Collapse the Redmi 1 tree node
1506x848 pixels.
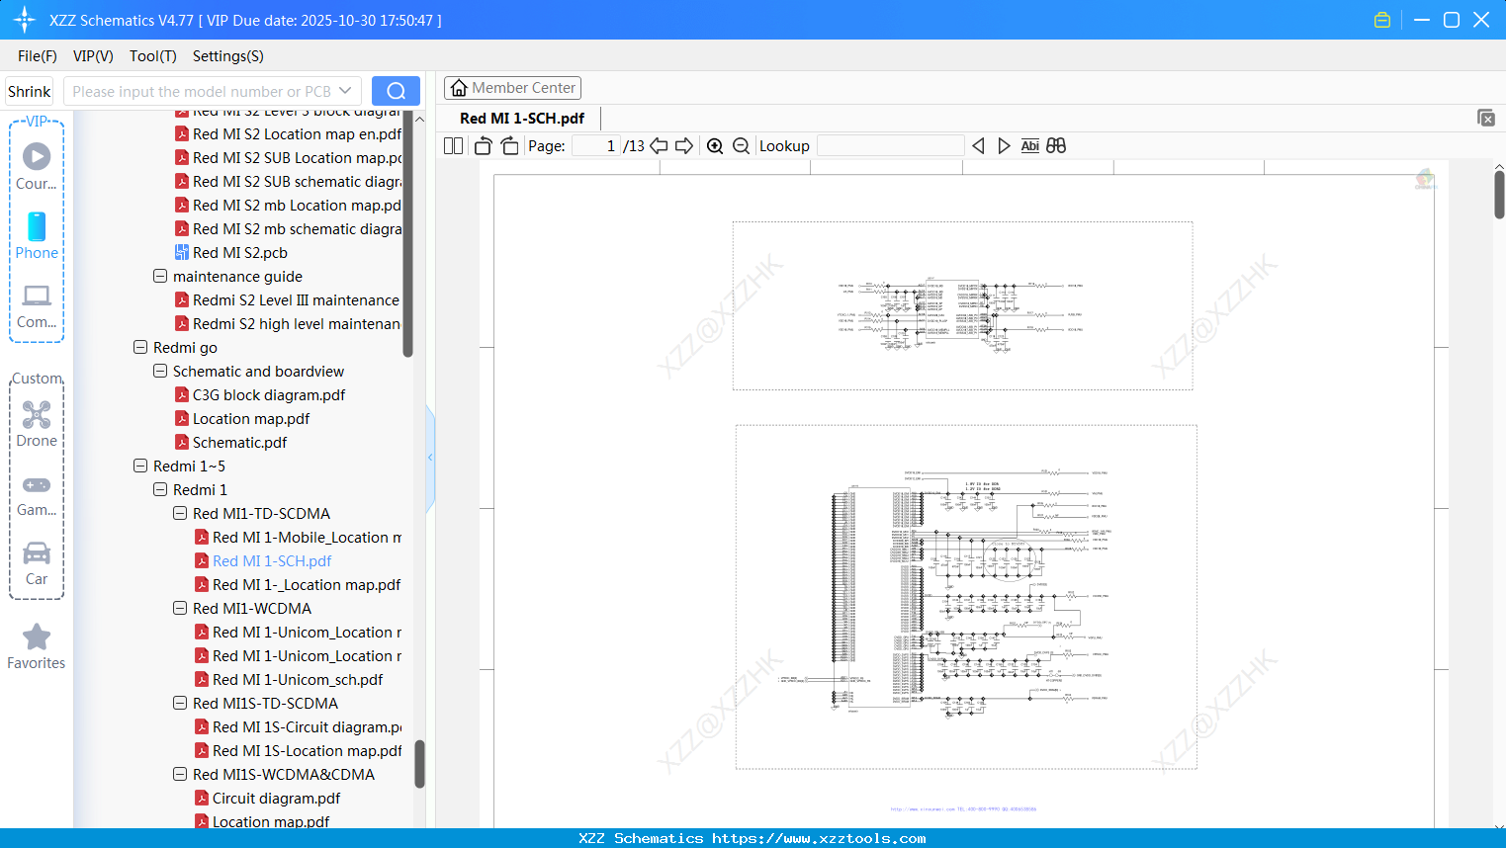[x=160, y=490]
